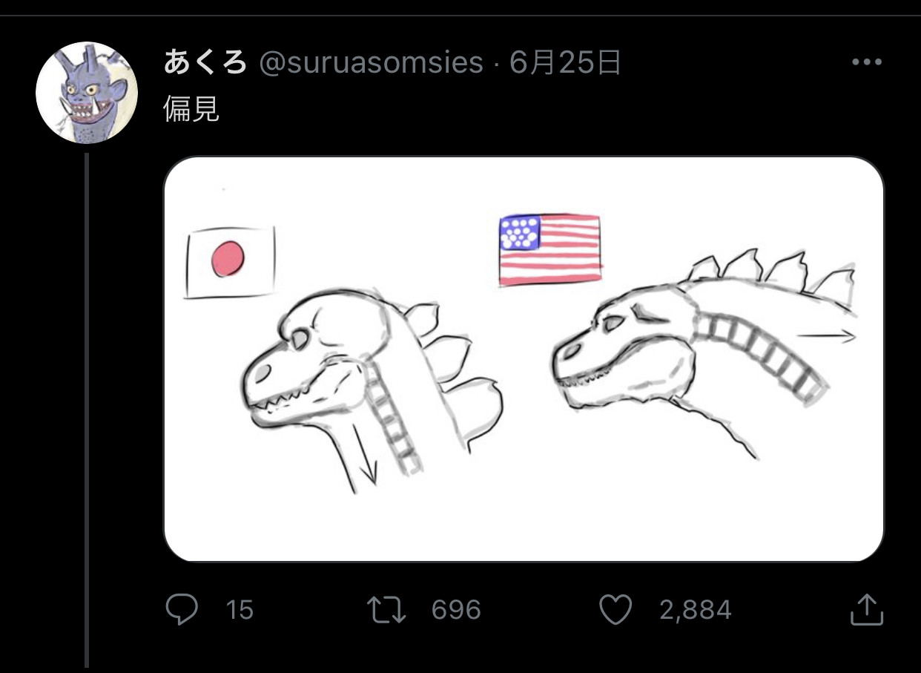Click the reply speech bubble icon
Screen dimensions: 921x673
(182, 610)
